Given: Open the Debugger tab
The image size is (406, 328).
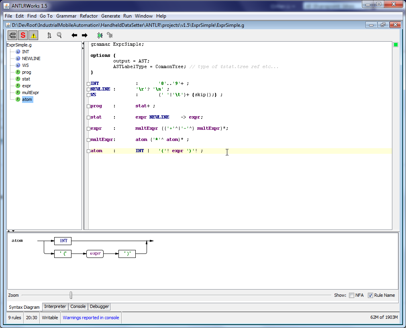Looking at the screenshot, I should (x=99, y=306).
